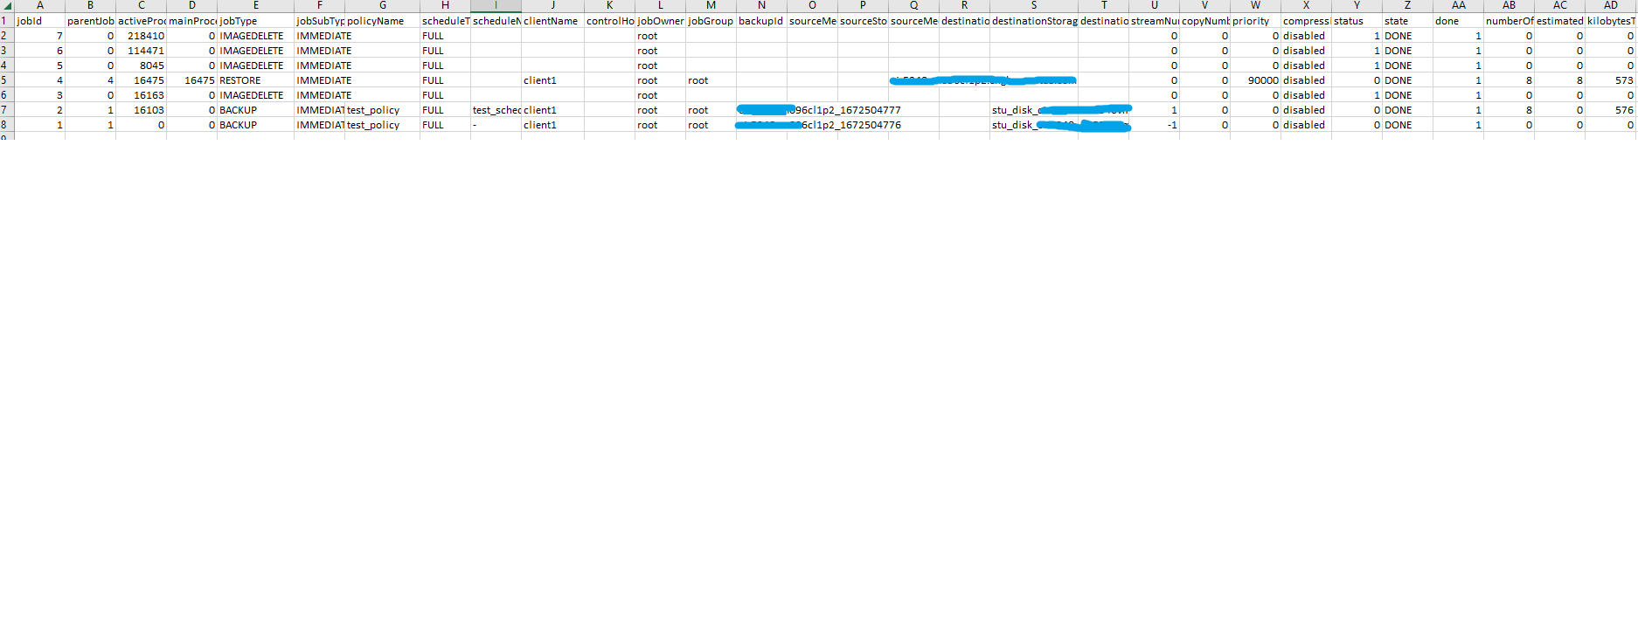Click the RESTORE job type cell
The image size is (1638, 629).
[x=256, y=80]
